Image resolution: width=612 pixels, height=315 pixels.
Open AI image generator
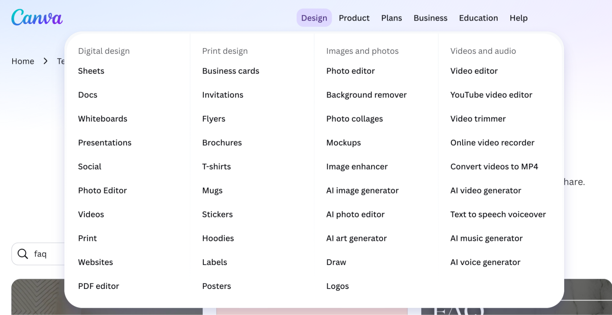click(362, 190)
